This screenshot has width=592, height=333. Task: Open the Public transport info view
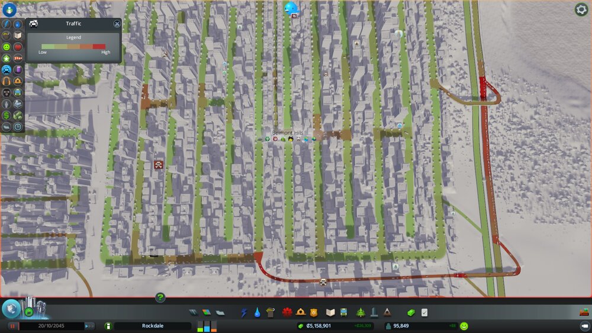18,92
